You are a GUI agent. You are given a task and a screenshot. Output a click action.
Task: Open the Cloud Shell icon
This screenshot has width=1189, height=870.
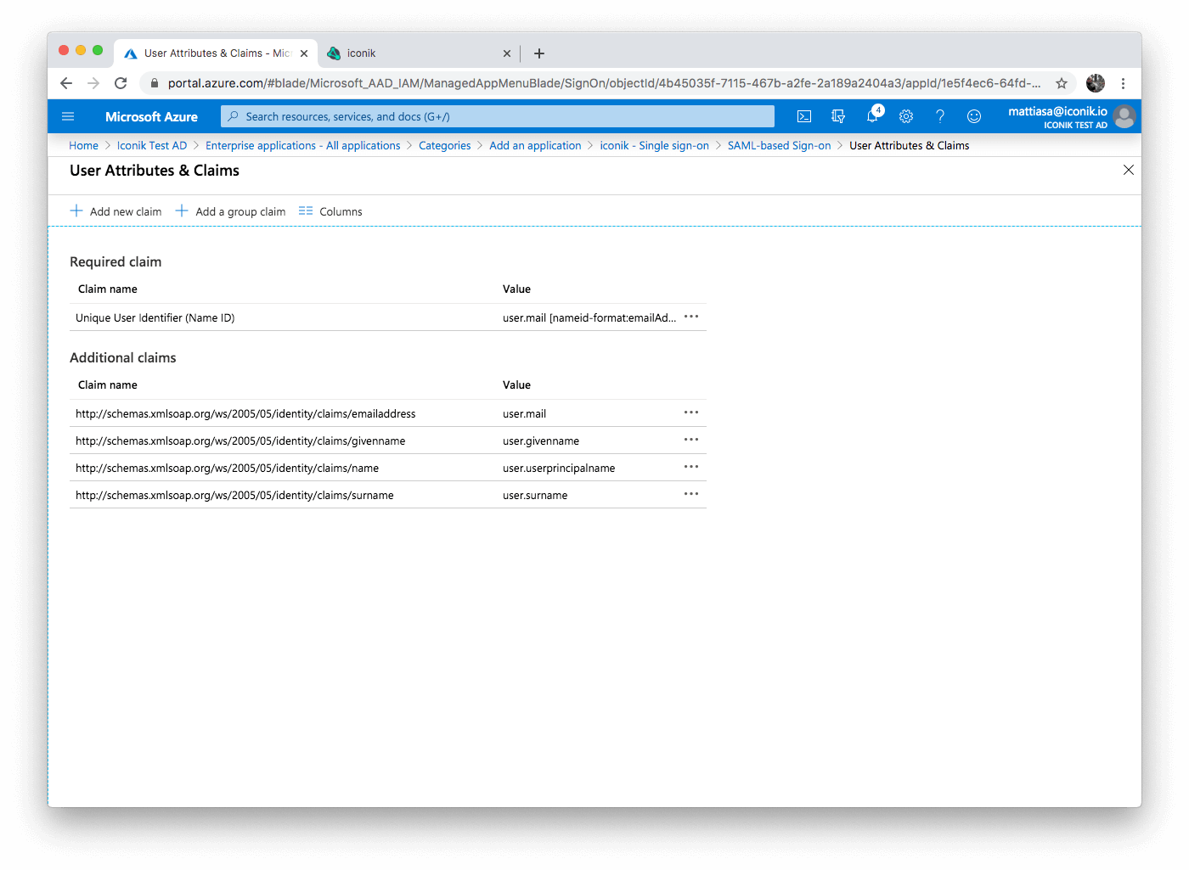(803, 116)
